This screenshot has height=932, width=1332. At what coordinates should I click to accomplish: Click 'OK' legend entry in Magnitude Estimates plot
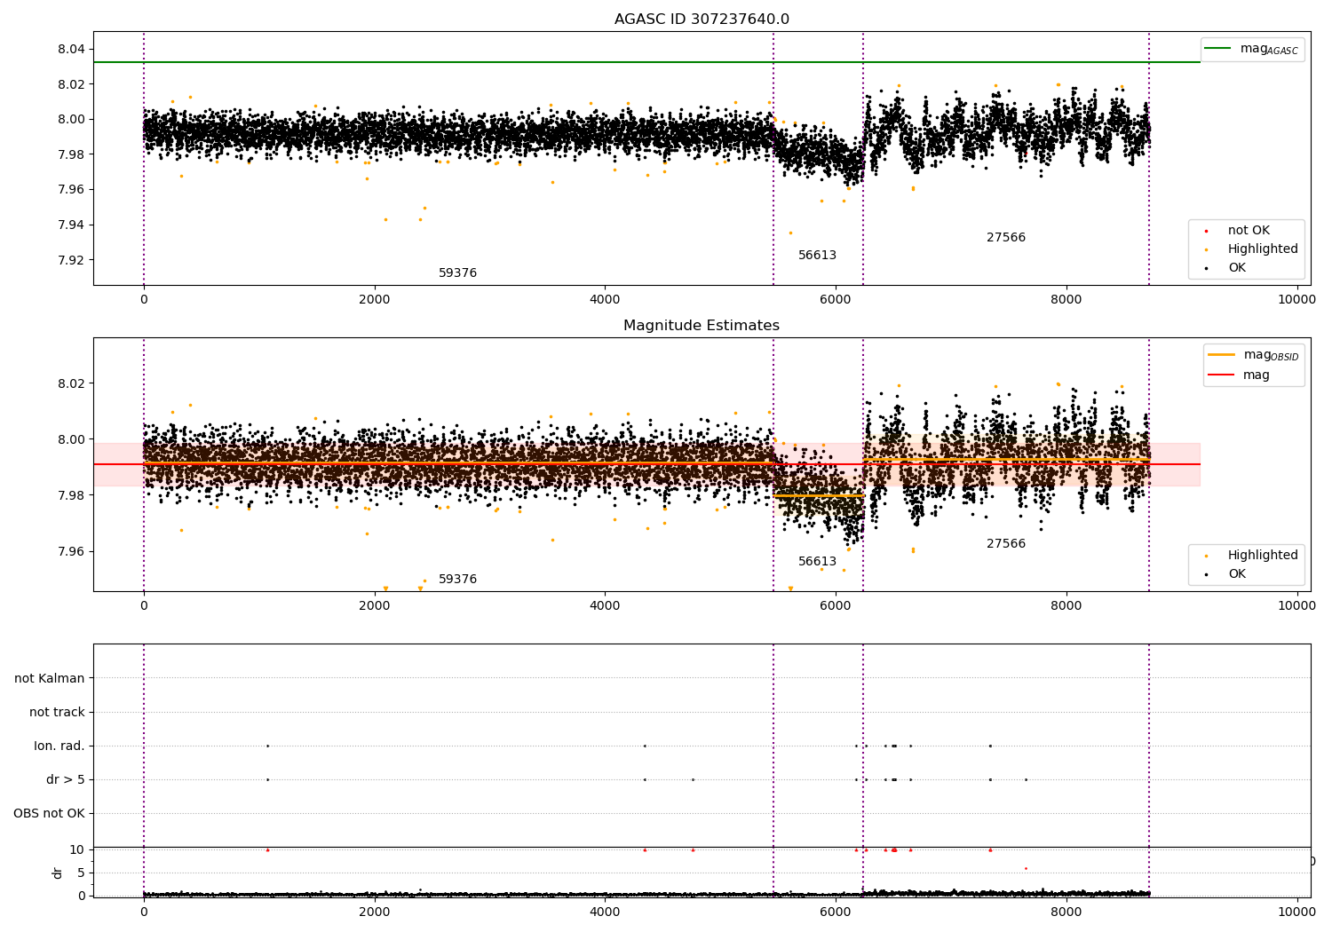pos(1236,574)
